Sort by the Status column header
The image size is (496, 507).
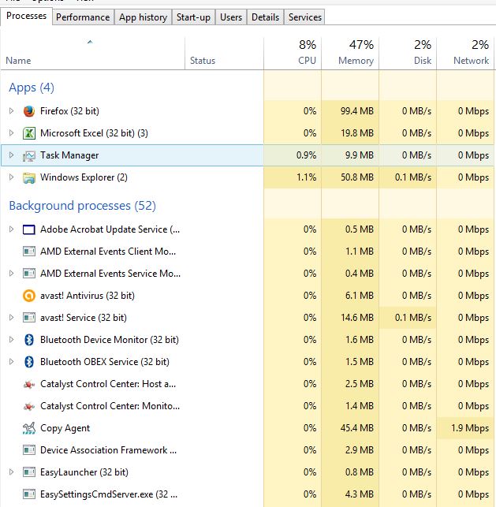pos(224,54)
